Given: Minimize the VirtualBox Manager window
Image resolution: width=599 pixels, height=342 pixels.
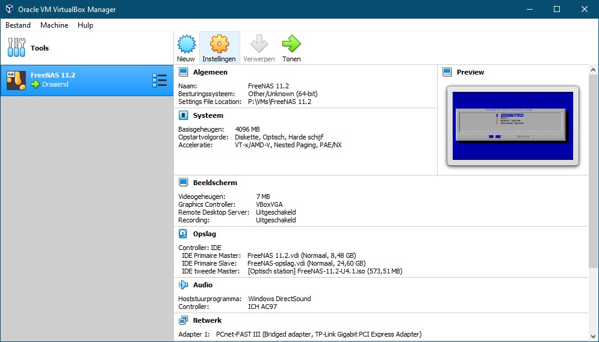Looking at the screenshot, I should click(530, 9).
